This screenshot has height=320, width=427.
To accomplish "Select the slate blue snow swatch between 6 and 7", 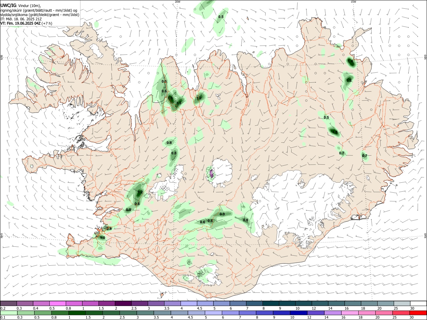I will [238, 303].
